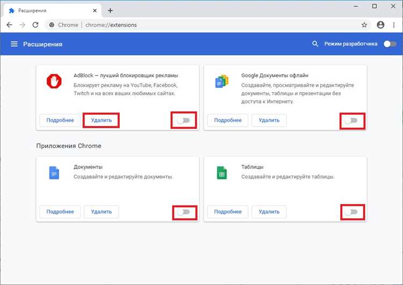Open the hamburger menu beside Расширения
403x285 pixels.
[x=14, y=44]
